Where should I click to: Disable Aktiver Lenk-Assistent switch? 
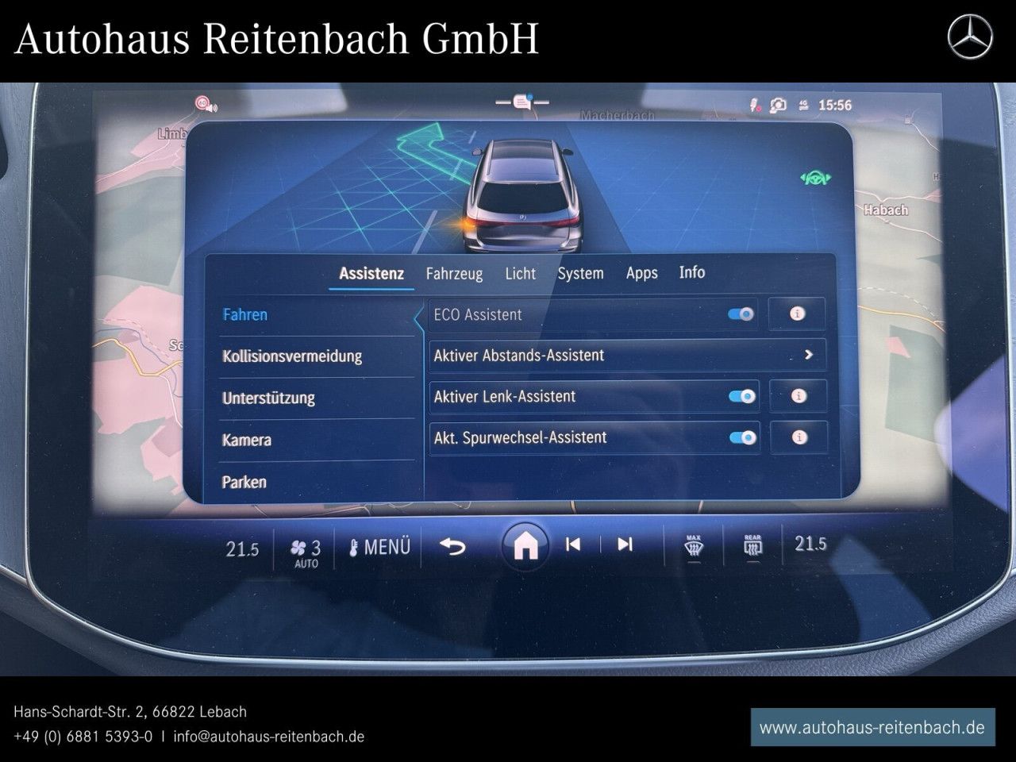tap(742, 396)
